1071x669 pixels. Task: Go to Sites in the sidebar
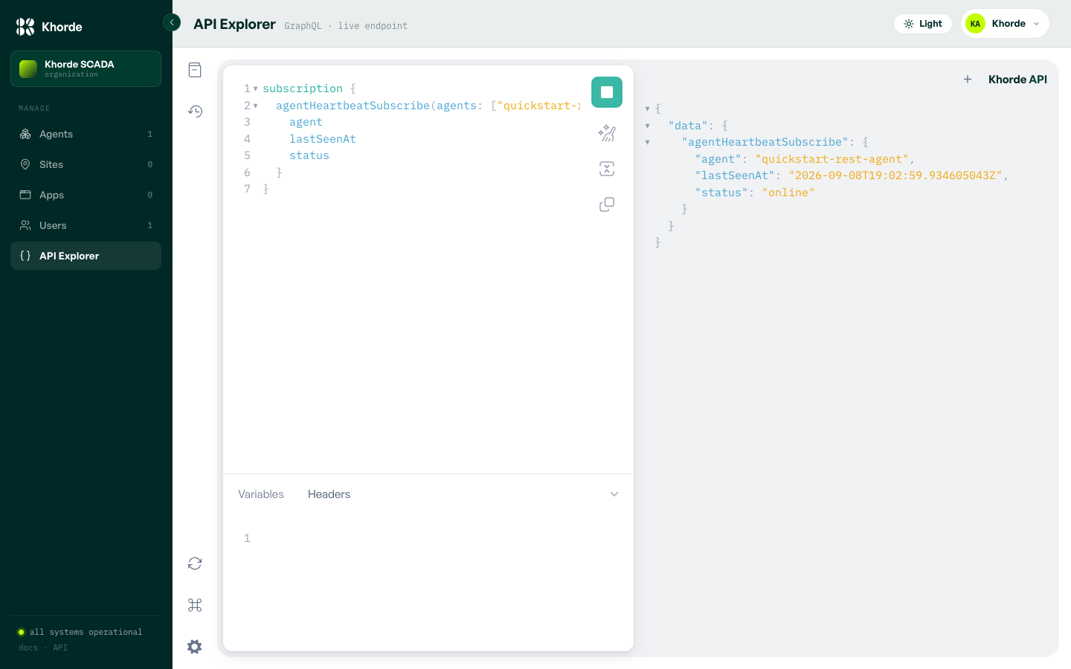coord(86,164)
